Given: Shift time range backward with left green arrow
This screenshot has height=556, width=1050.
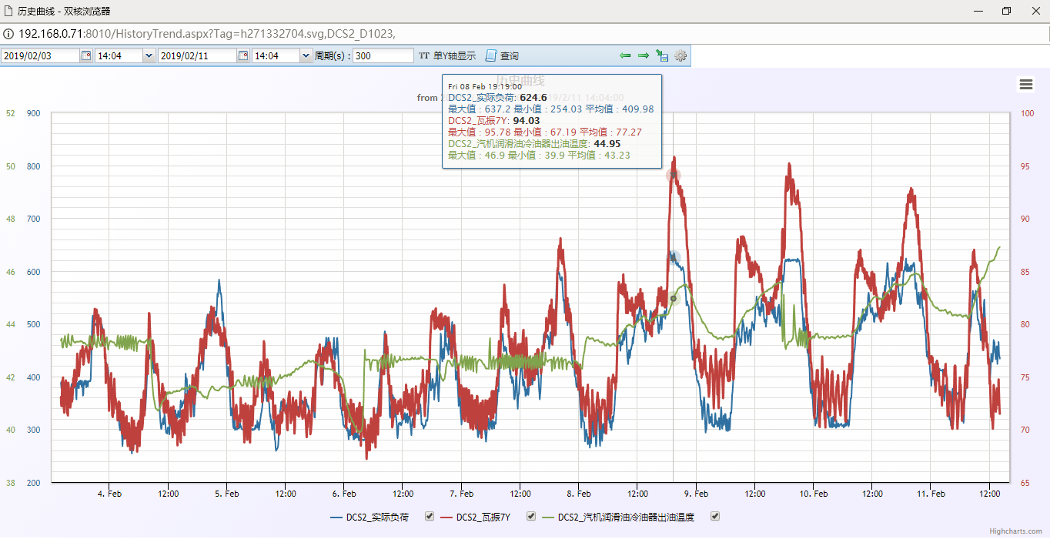Looking at the screenshot, I should pyautogui.click(x=625, y=55).
